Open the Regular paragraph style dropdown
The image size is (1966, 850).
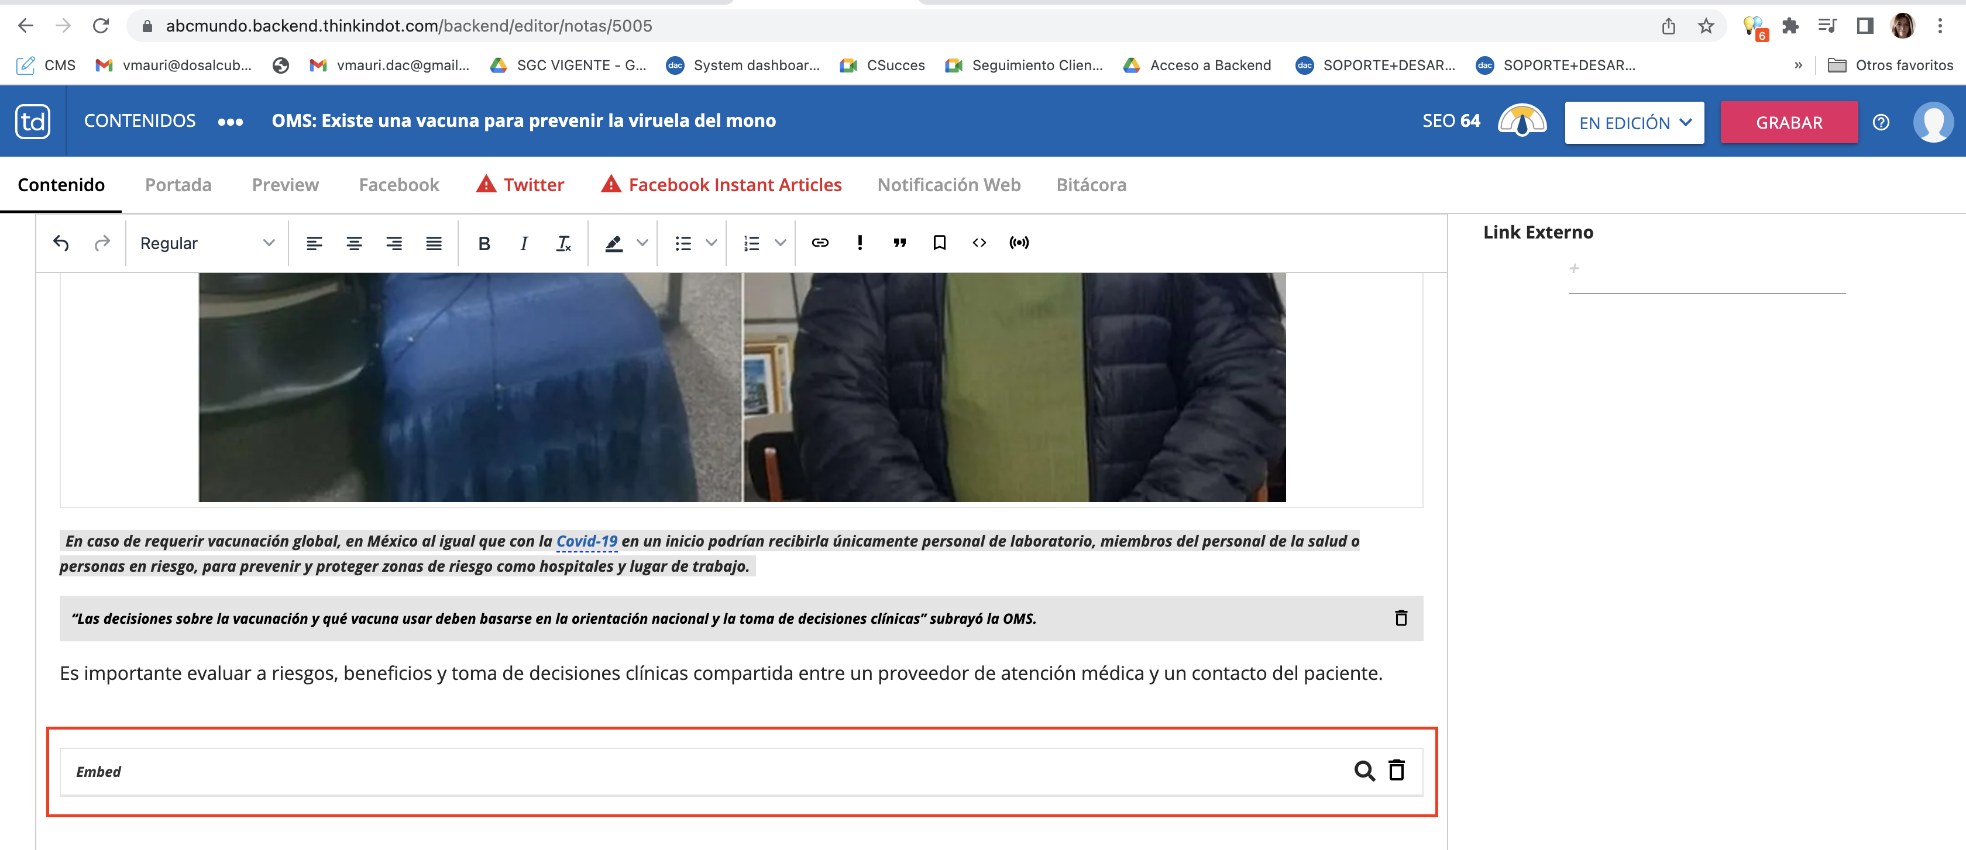(x=206, y=243)
